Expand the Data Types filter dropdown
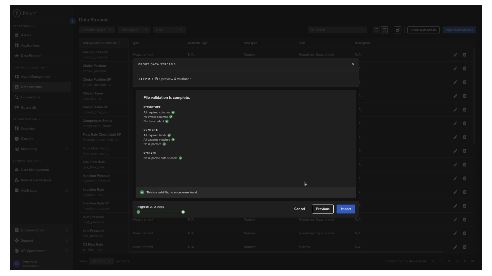This screenshot has width=492, height=276. pyautogui.click(x=134, y=30)
